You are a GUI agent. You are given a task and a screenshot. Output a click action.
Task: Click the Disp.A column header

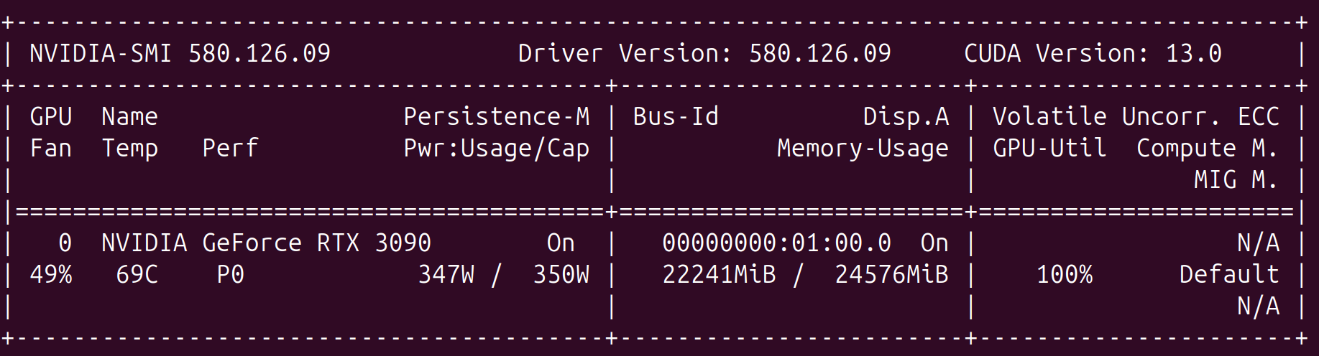(x=906, y=116)
